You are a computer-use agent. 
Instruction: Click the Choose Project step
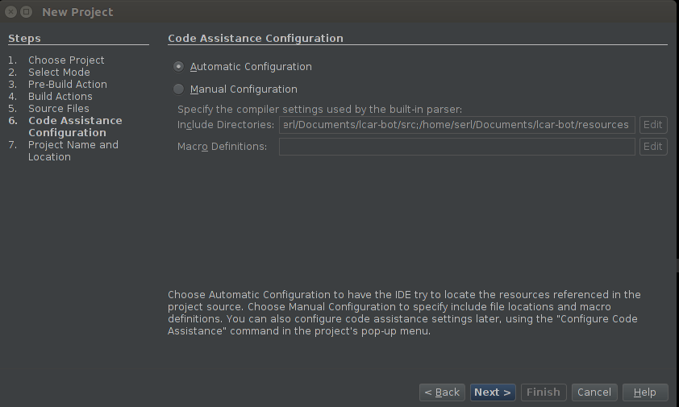click(66, 60)
